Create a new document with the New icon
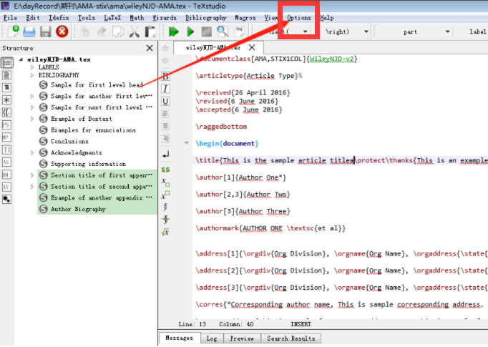 pos(14,31)
